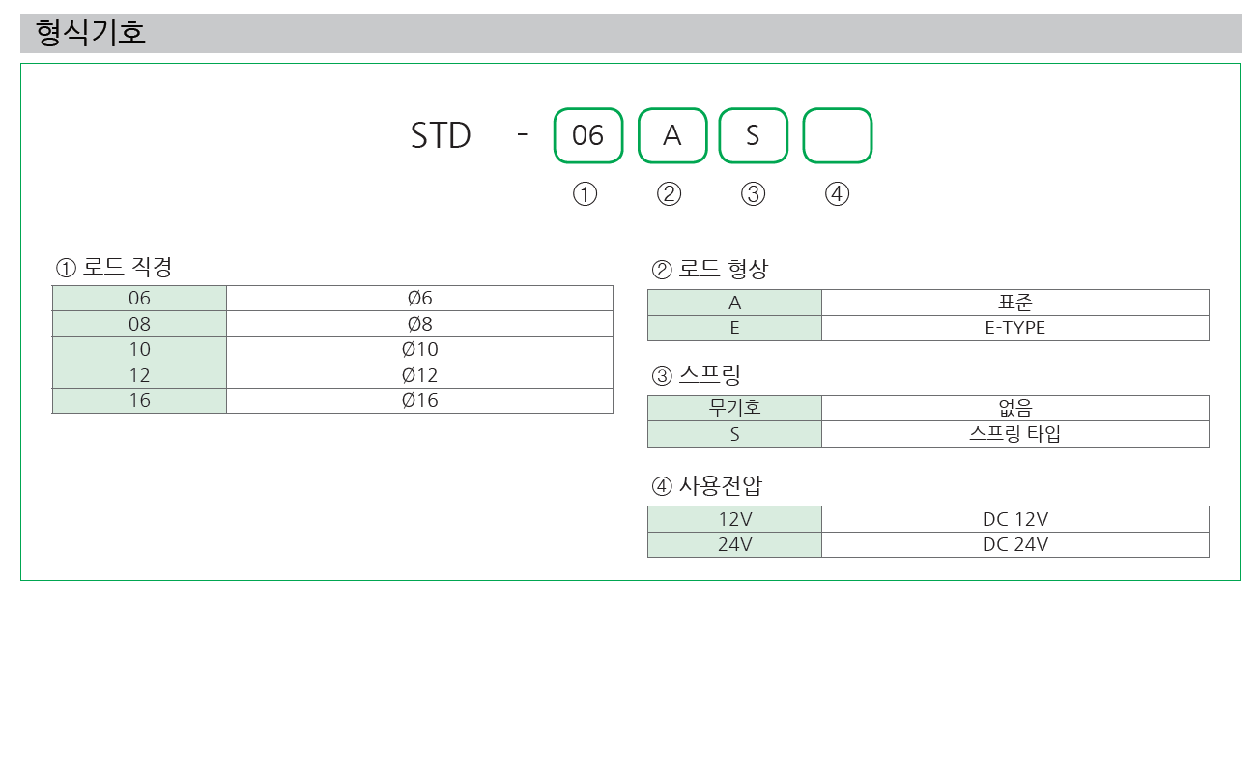1257x781 pixels.
Task: Click the 표준 cell in rod shape table
Action: point(1015,303)
